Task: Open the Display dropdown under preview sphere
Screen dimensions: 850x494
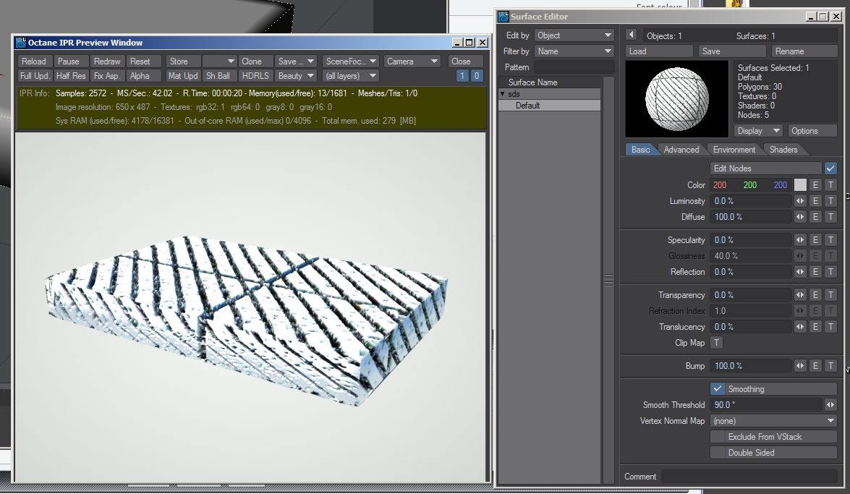Action: pyautogui.click(x=757, y=131)
